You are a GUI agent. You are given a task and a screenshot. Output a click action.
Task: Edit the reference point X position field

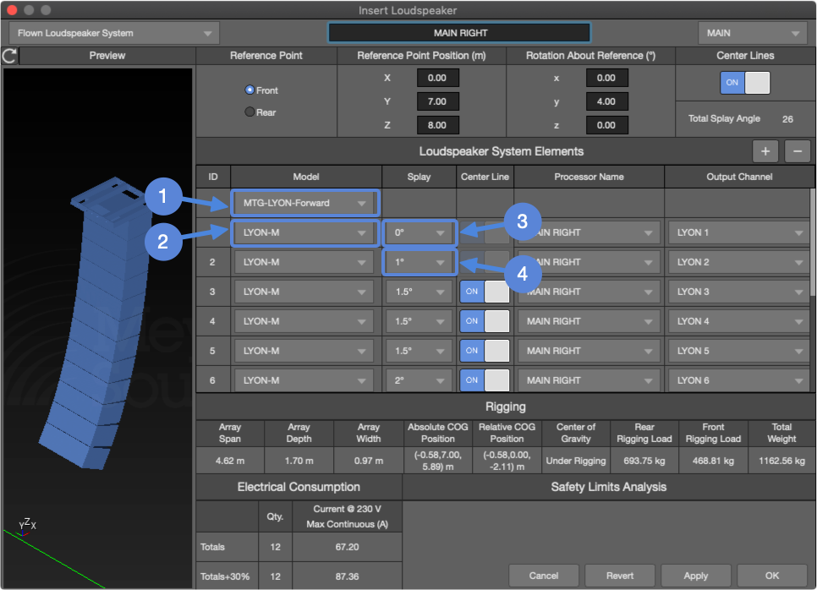(438, 78)
